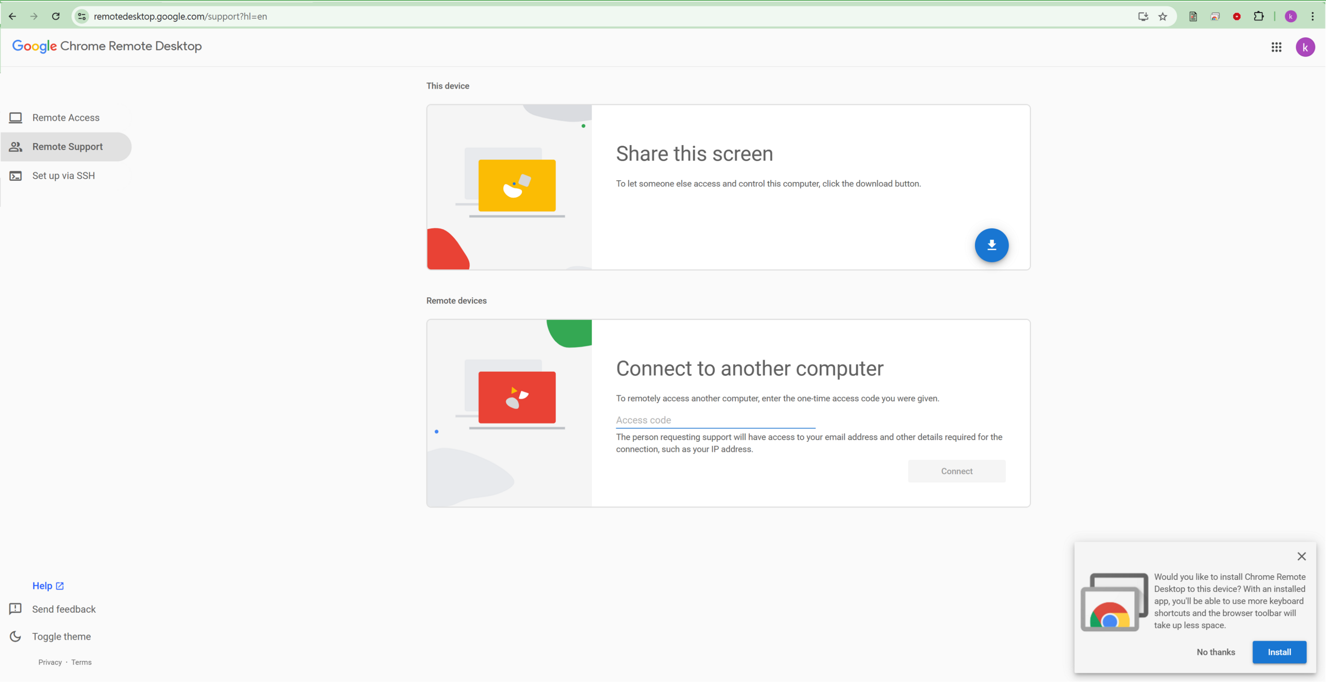Toggle theme between light and dark
This screenshot has height=682, width=1326.
(x=62, y=636)
